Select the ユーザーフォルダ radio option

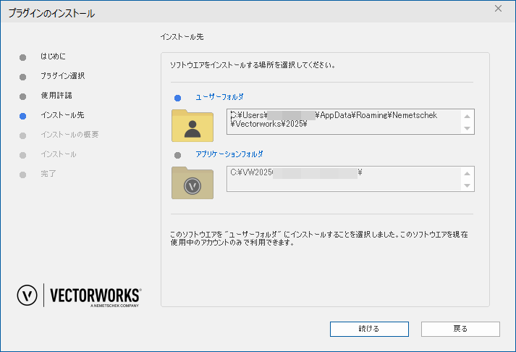coord(178,98)
